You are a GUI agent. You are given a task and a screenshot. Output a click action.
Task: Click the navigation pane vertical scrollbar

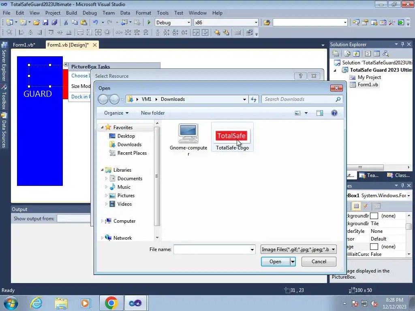(x=157, y=177)
